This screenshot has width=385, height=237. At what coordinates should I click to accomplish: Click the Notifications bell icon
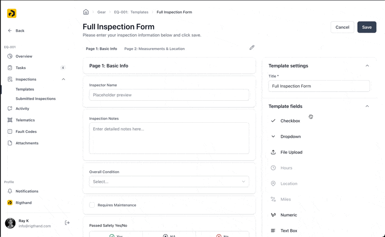[x=10, y=191]
